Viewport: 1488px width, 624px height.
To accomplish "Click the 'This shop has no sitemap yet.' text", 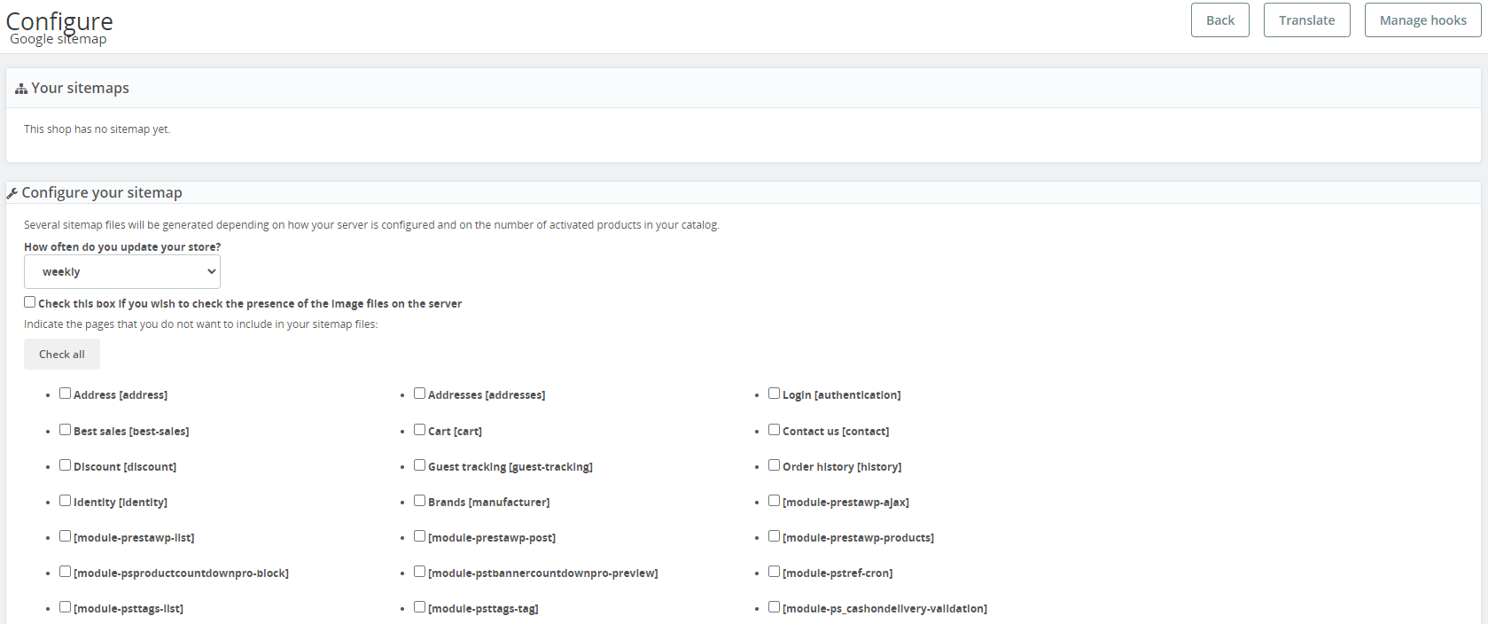I will pos(97,129).
